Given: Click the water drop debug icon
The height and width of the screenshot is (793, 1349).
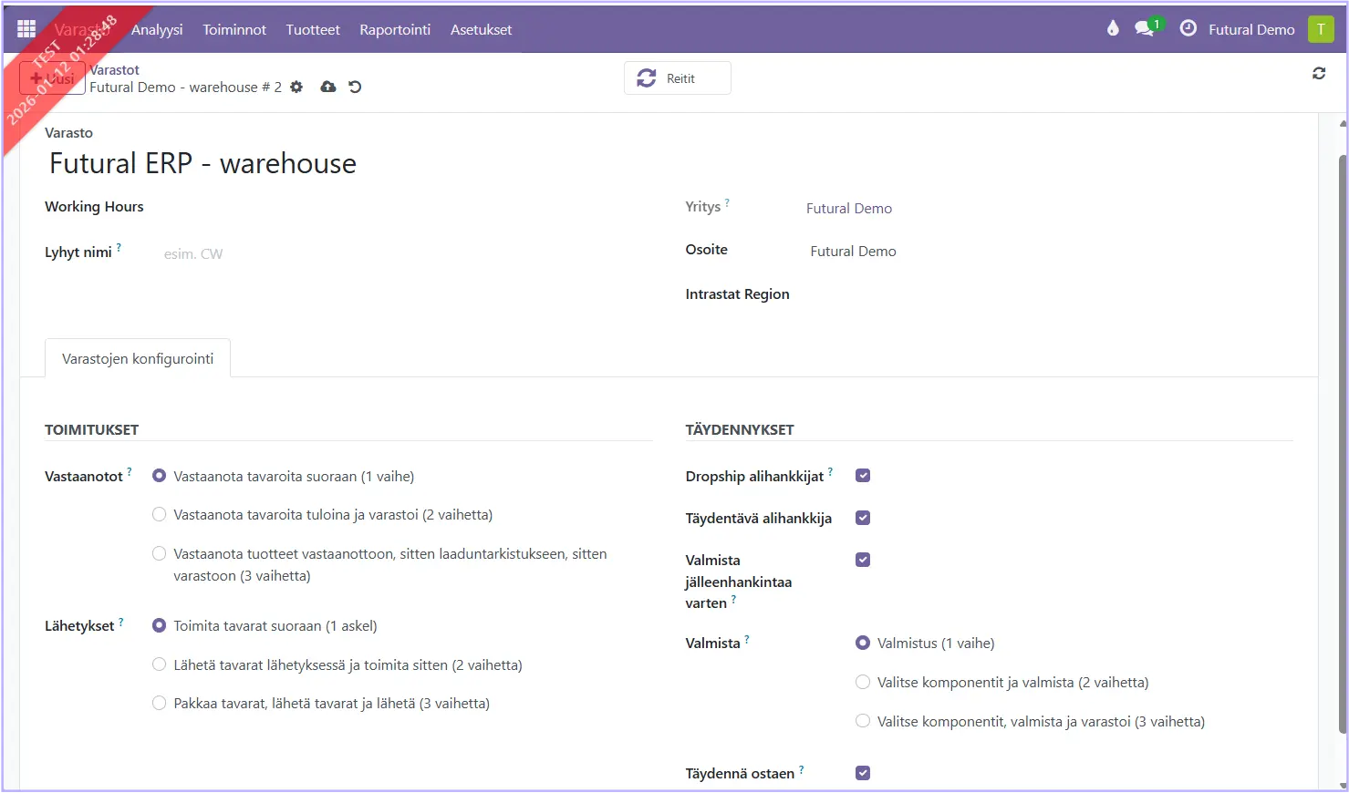Looking at the screenshot, I should 1113,28.
